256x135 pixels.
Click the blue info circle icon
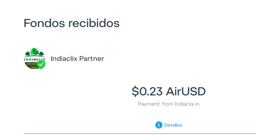click(159, 125)
